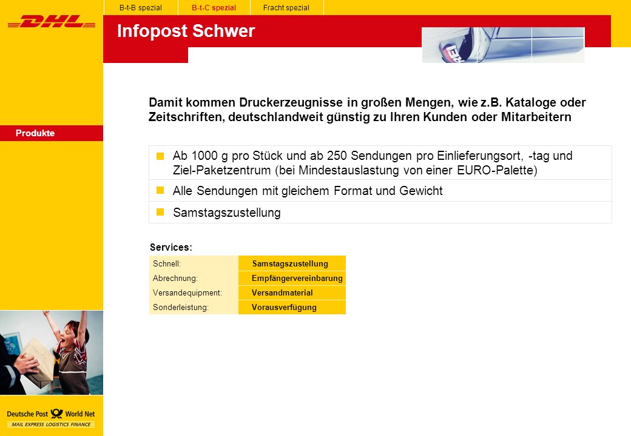Click the 'MAIL EXPRESS LOGISTICS FINANCE' tagline
The image size is (631, 436).
tap(51, 424)
